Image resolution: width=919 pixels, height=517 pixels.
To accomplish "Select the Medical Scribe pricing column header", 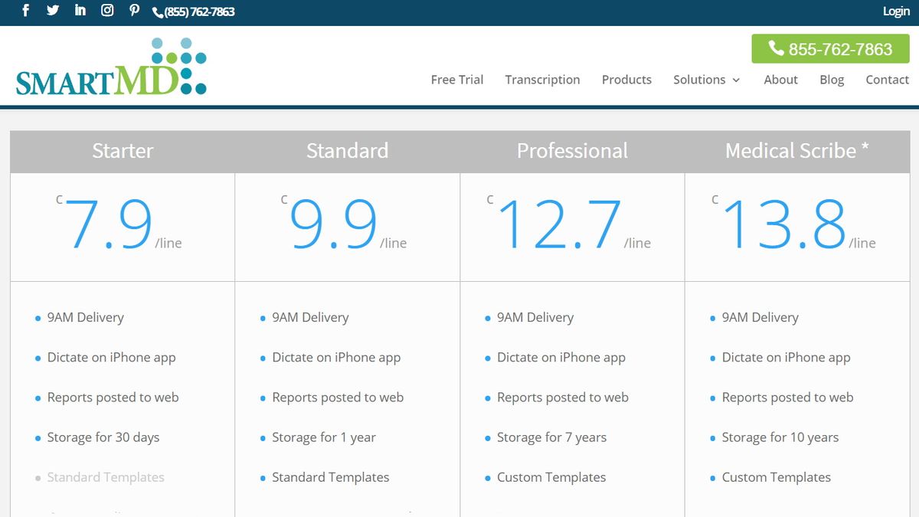I will 796,151.
